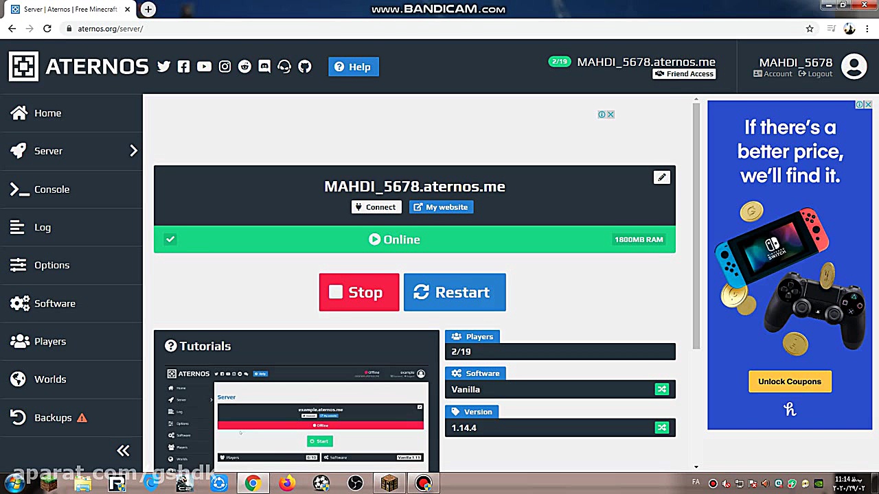Go back to the previous page

pyautogui.click(x=12, y=28)
